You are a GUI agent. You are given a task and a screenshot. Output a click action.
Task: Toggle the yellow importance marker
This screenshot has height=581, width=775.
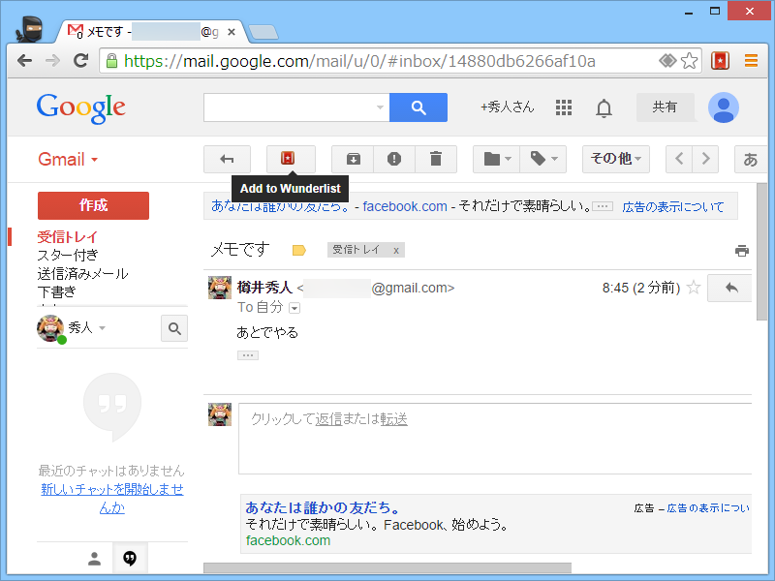[x=299, y=250]
